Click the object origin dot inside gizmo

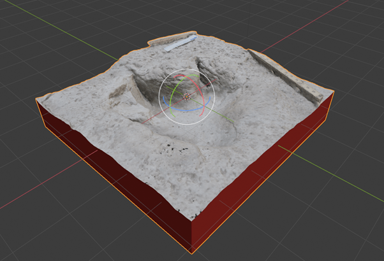pos(187,97)
